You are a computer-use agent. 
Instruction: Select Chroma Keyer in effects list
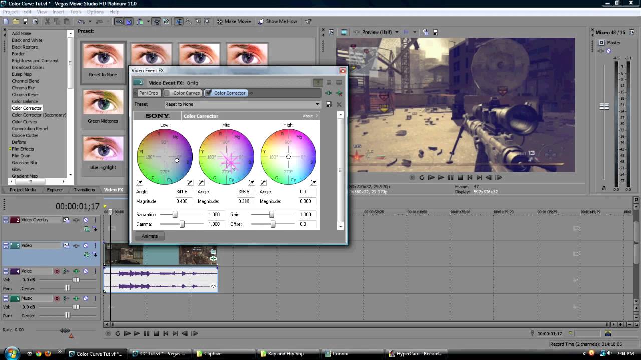click(25, 95)
